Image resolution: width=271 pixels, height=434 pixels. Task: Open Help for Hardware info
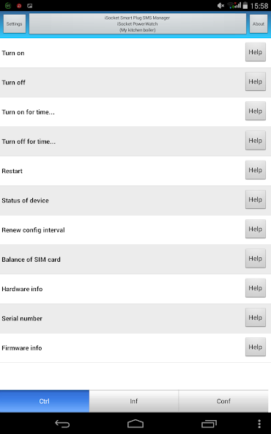(x=255, y=288)
